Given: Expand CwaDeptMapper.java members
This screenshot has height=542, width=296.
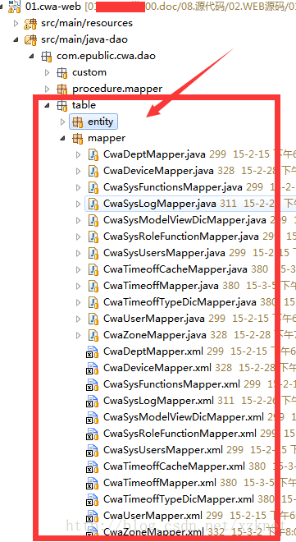Looking at the screenshot, I should pyautogui.click(x=79, y=155).
